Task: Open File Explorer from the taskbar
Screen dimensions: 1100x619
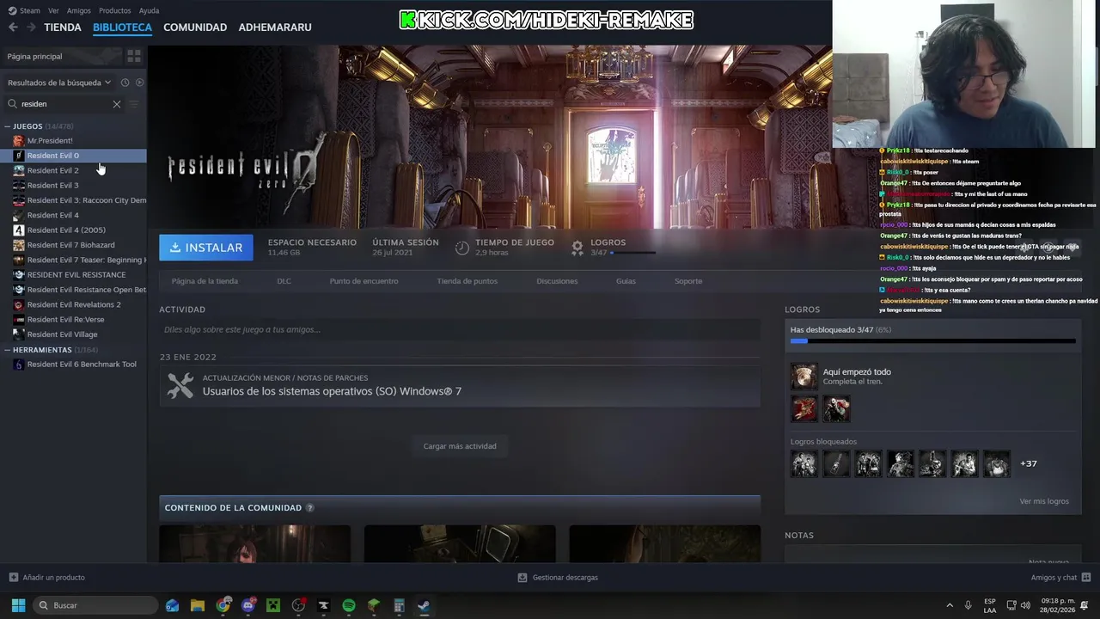Action: pos(198,605)
